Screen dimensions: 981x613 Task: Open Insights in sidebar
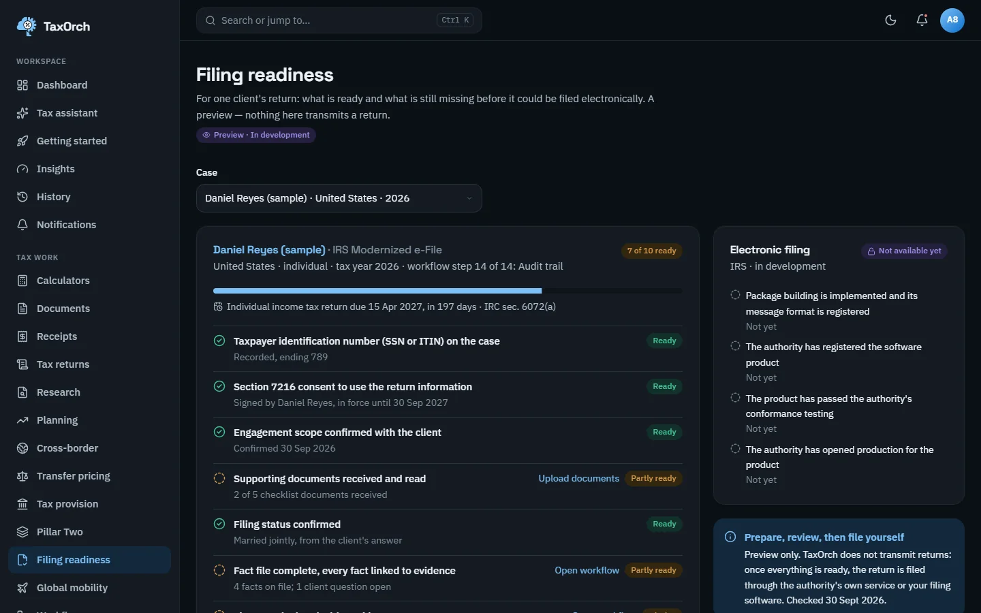(89, 169)
